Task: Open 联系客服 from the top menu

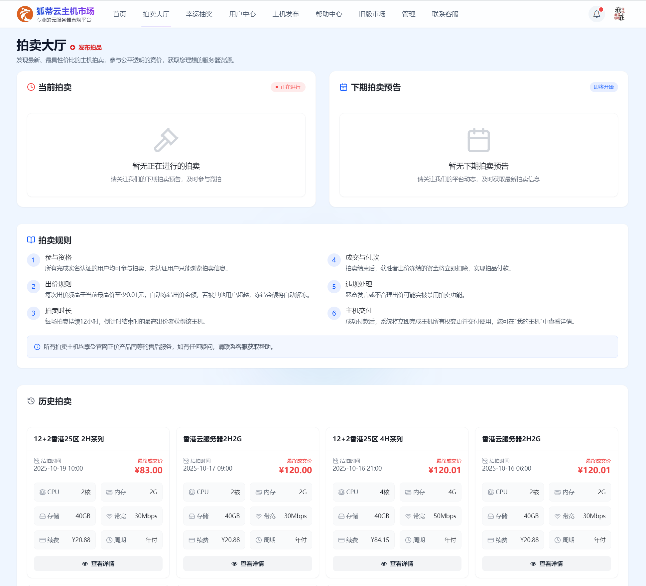Action: pos(445,14)
